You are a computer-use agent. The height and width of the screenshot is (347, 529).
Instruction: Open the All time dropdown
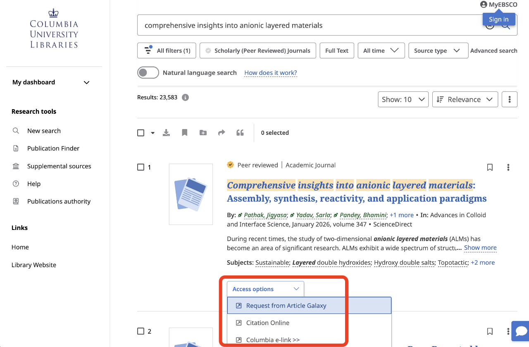pos(381,50)
